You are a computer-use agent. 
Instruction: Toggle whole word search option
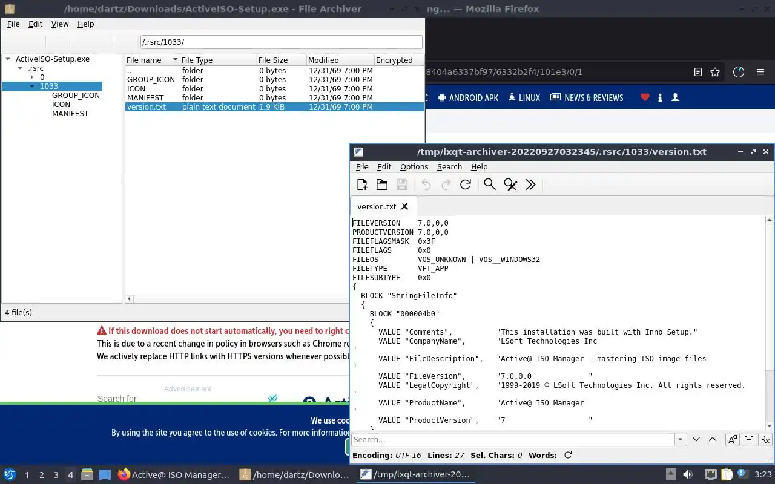point(749,440)
